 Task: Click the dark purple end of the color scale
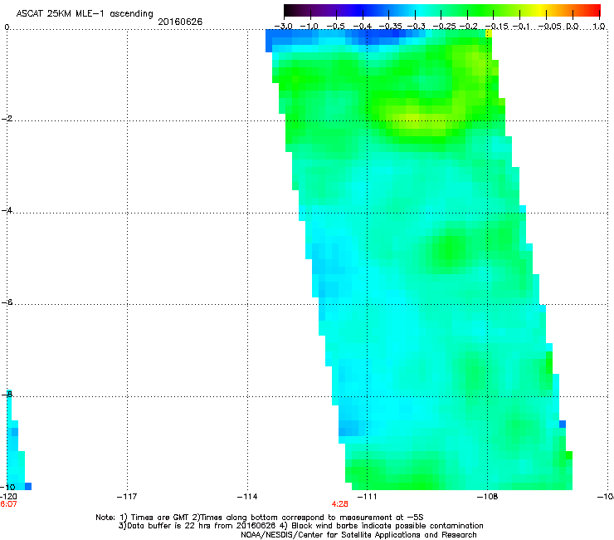tap(292, 11)
